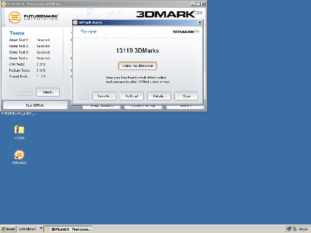The width and height of the screenshot is (311, 233).
Task: Click the Tests heading
Action: click(x=17, y=33)
